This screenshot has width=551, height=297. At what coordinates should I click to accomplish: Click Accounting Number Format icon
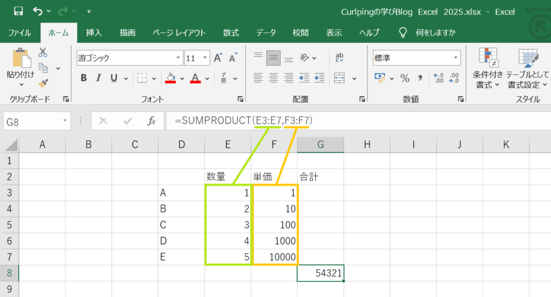(x=380, y=78)
